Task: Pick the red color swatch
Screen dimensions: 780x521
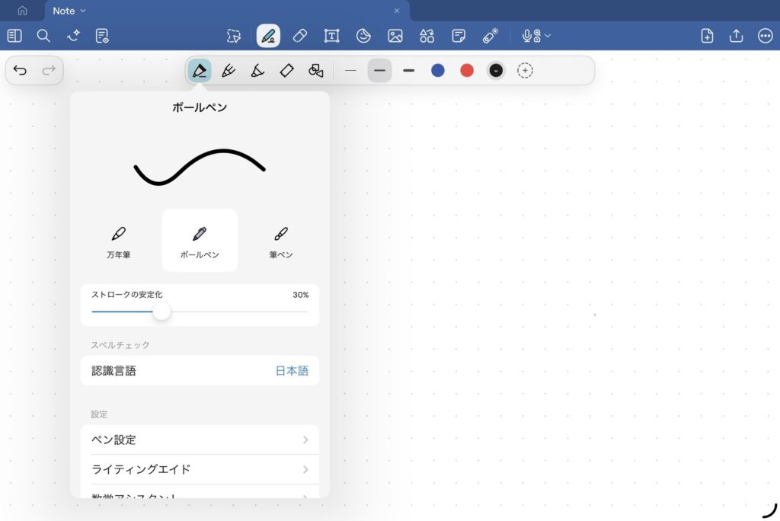Action: click(467, 71)
